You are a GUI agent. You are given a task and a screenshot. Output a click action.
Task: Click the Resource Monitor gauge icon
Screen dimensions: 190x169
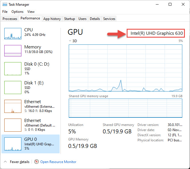[x=36, y=162]
